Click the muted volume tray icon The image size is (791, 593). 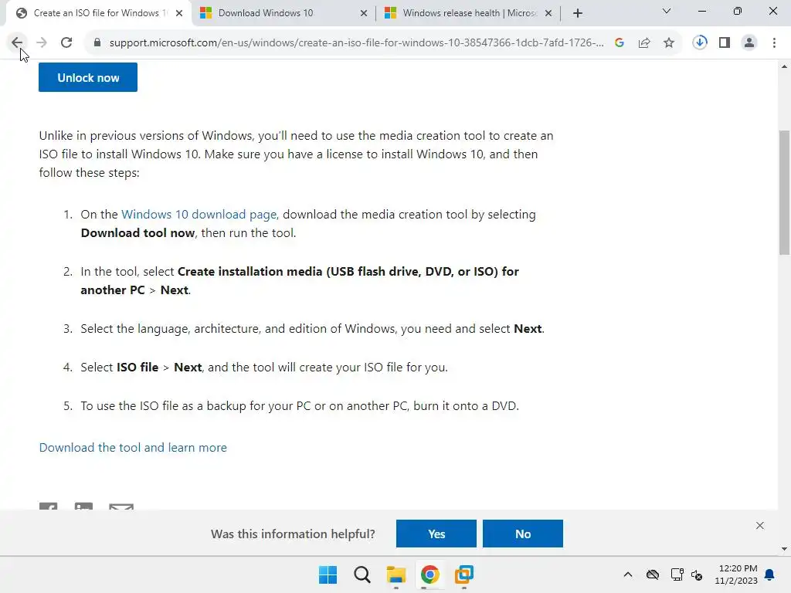pyautogui.click(x=698, y=574)
